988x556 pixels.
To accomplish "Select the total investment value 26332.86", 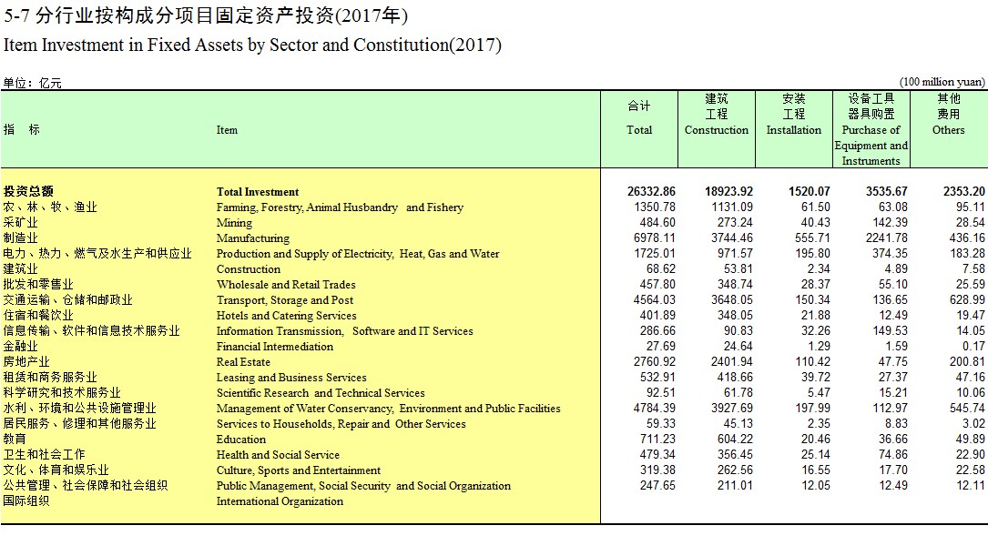I will (x=651, y=191).
